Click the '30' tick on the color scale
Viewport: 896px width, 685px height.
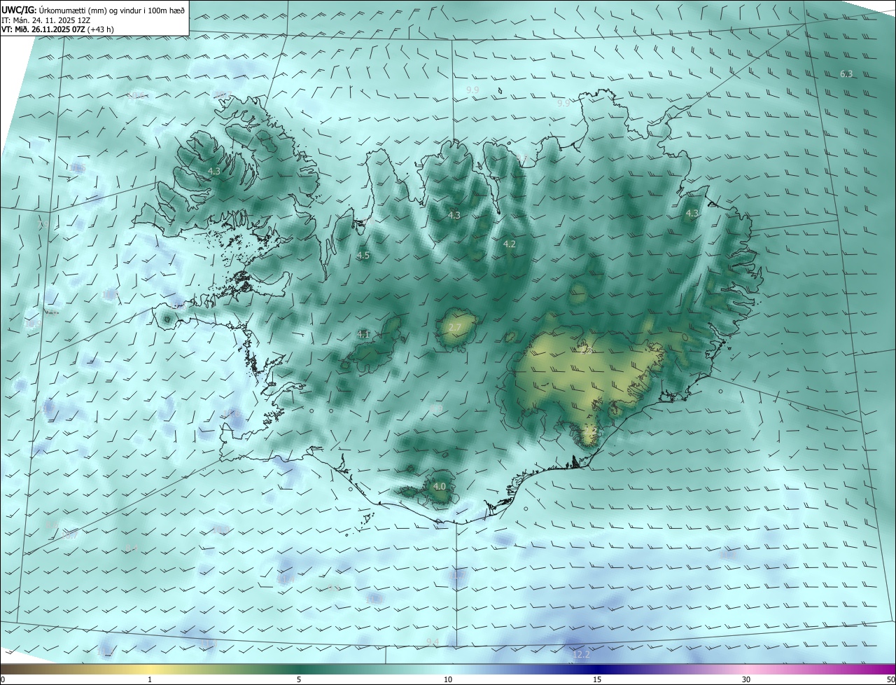click(746, 679)
